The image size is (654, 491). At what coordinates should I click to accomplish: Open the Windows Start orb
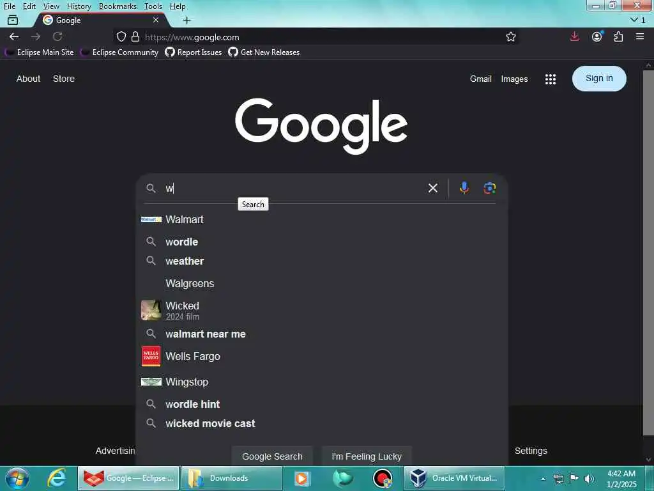(17, 478)
